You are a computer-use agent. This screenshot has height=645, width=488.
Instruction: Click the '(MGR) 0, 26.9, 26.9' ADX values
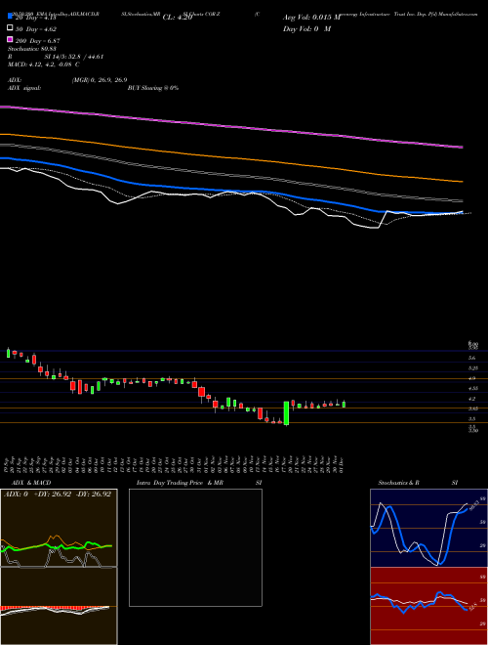point(100,80)
